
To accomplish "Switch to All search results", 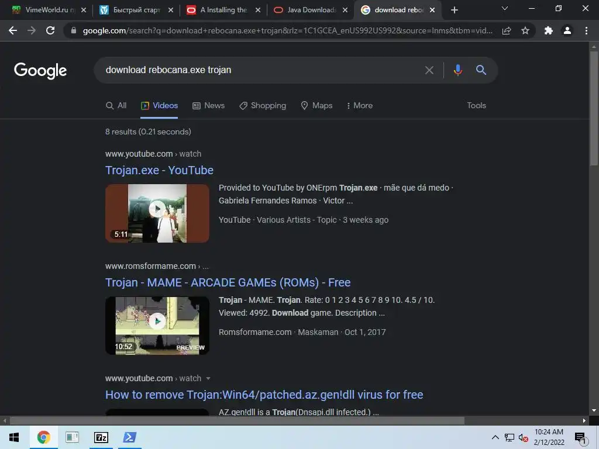I will (116, 106).
